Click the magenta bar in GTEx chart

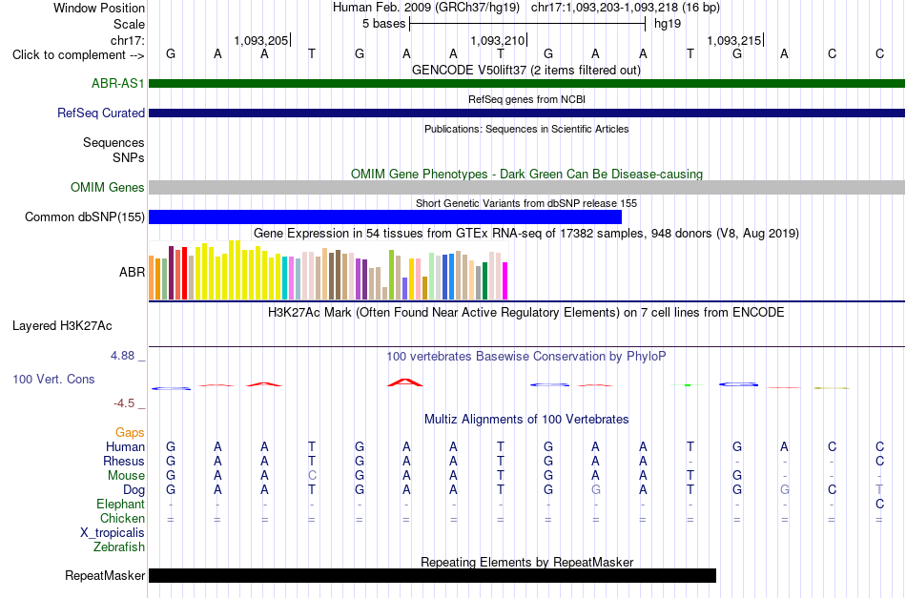[x=505, y=280]
